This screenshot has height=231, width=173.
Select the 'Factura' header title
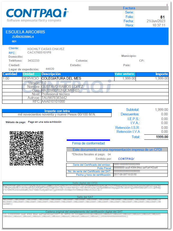pyautogui.click(x=129, y=8)
